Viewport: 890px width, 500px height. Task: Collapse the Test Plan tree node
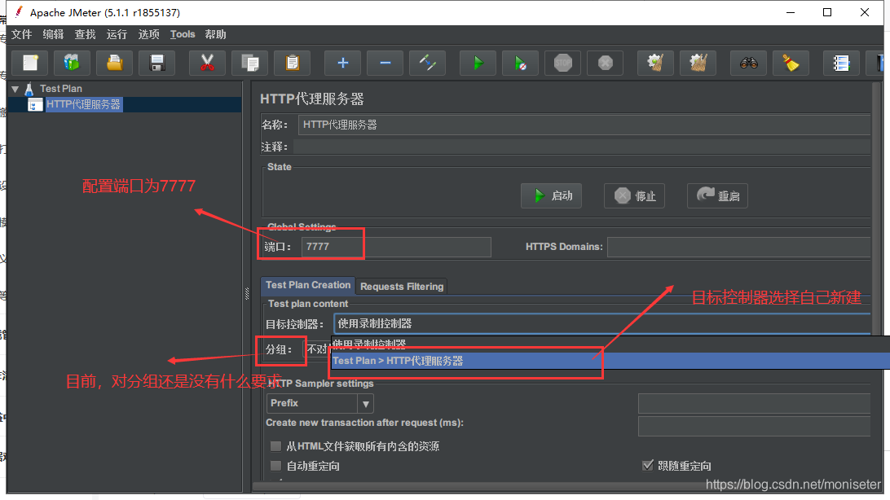point(15,89)
